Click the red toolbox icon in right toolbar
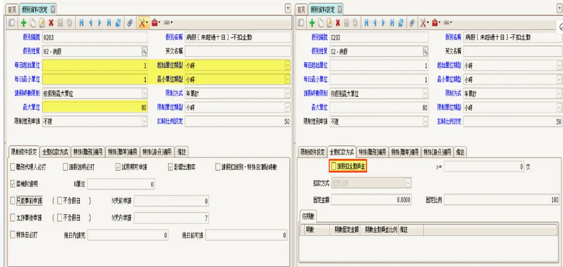 pyautogui.click(x=435, y=23)
